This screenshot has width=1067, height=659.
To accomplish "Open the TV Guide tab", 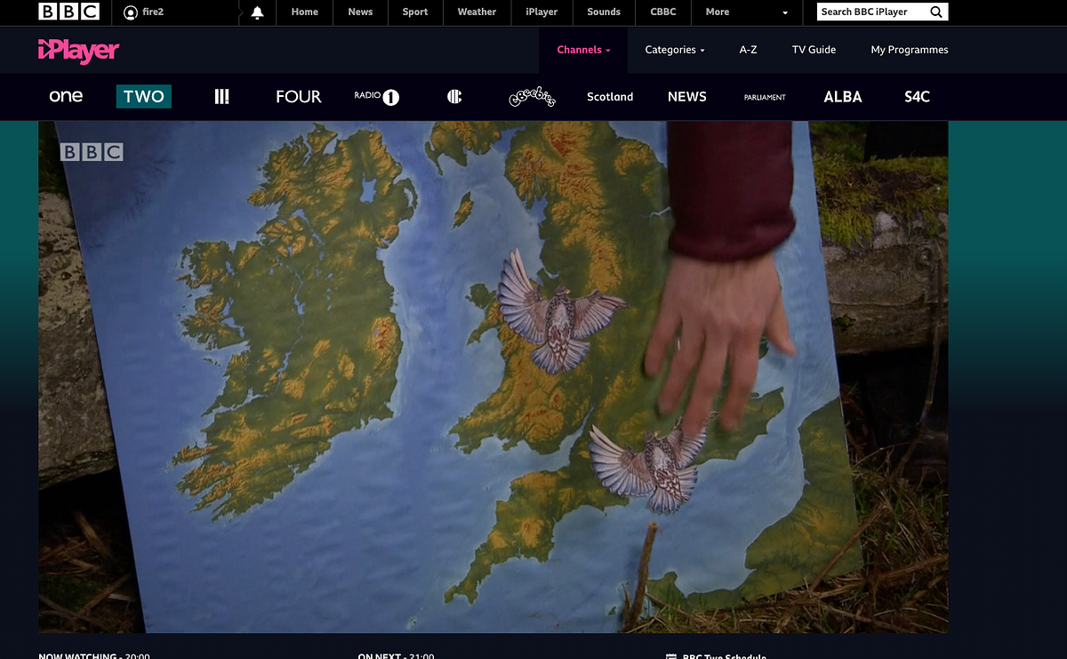I will coord(814,51).
